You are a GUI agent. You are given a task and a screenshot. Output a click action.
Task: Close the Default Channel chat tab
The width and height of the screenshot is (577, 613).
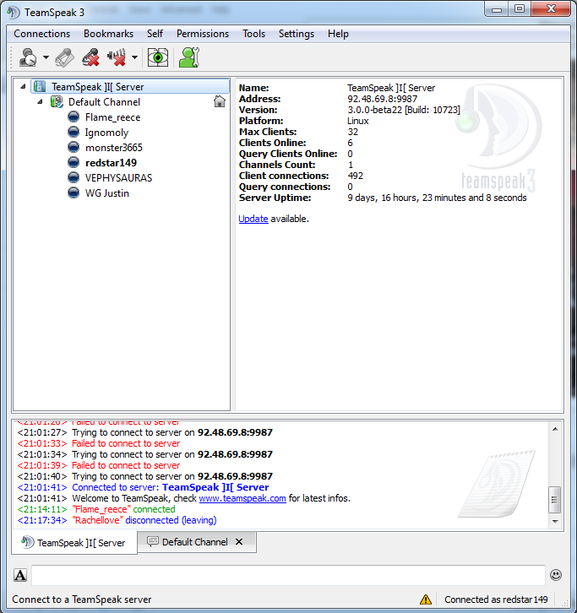pyautogui.click(x=239, y=542)
